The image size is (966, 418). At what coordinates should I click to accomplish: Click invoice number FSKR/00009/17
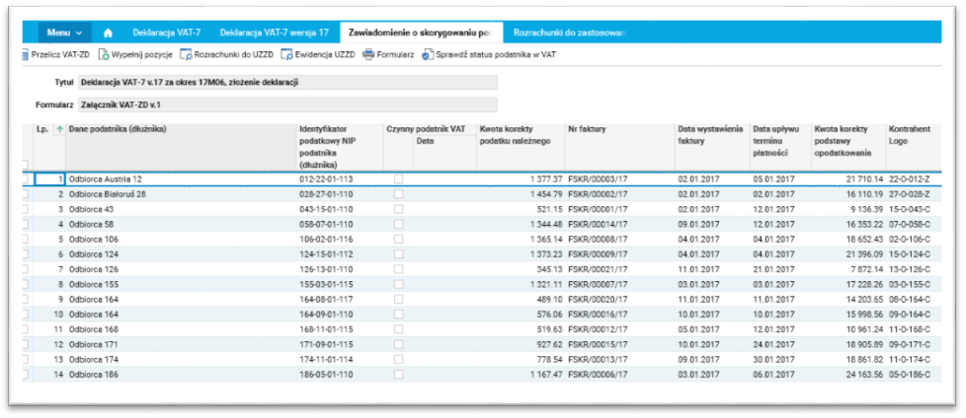coord(598,254)
